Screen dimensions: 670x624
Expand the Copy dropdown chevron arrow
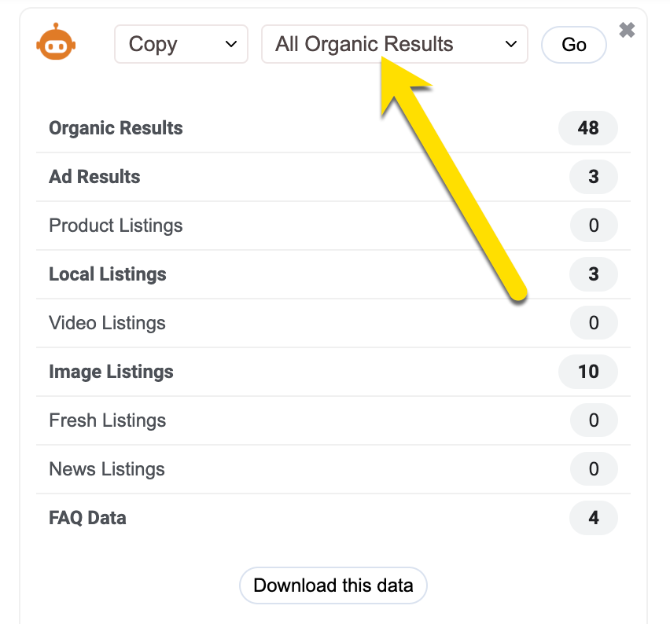[232, 45]
